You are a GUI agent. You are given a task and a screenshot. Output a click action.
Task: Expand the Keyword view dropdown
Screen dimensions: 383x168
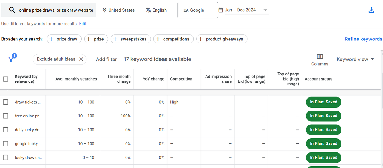(355, 59)
